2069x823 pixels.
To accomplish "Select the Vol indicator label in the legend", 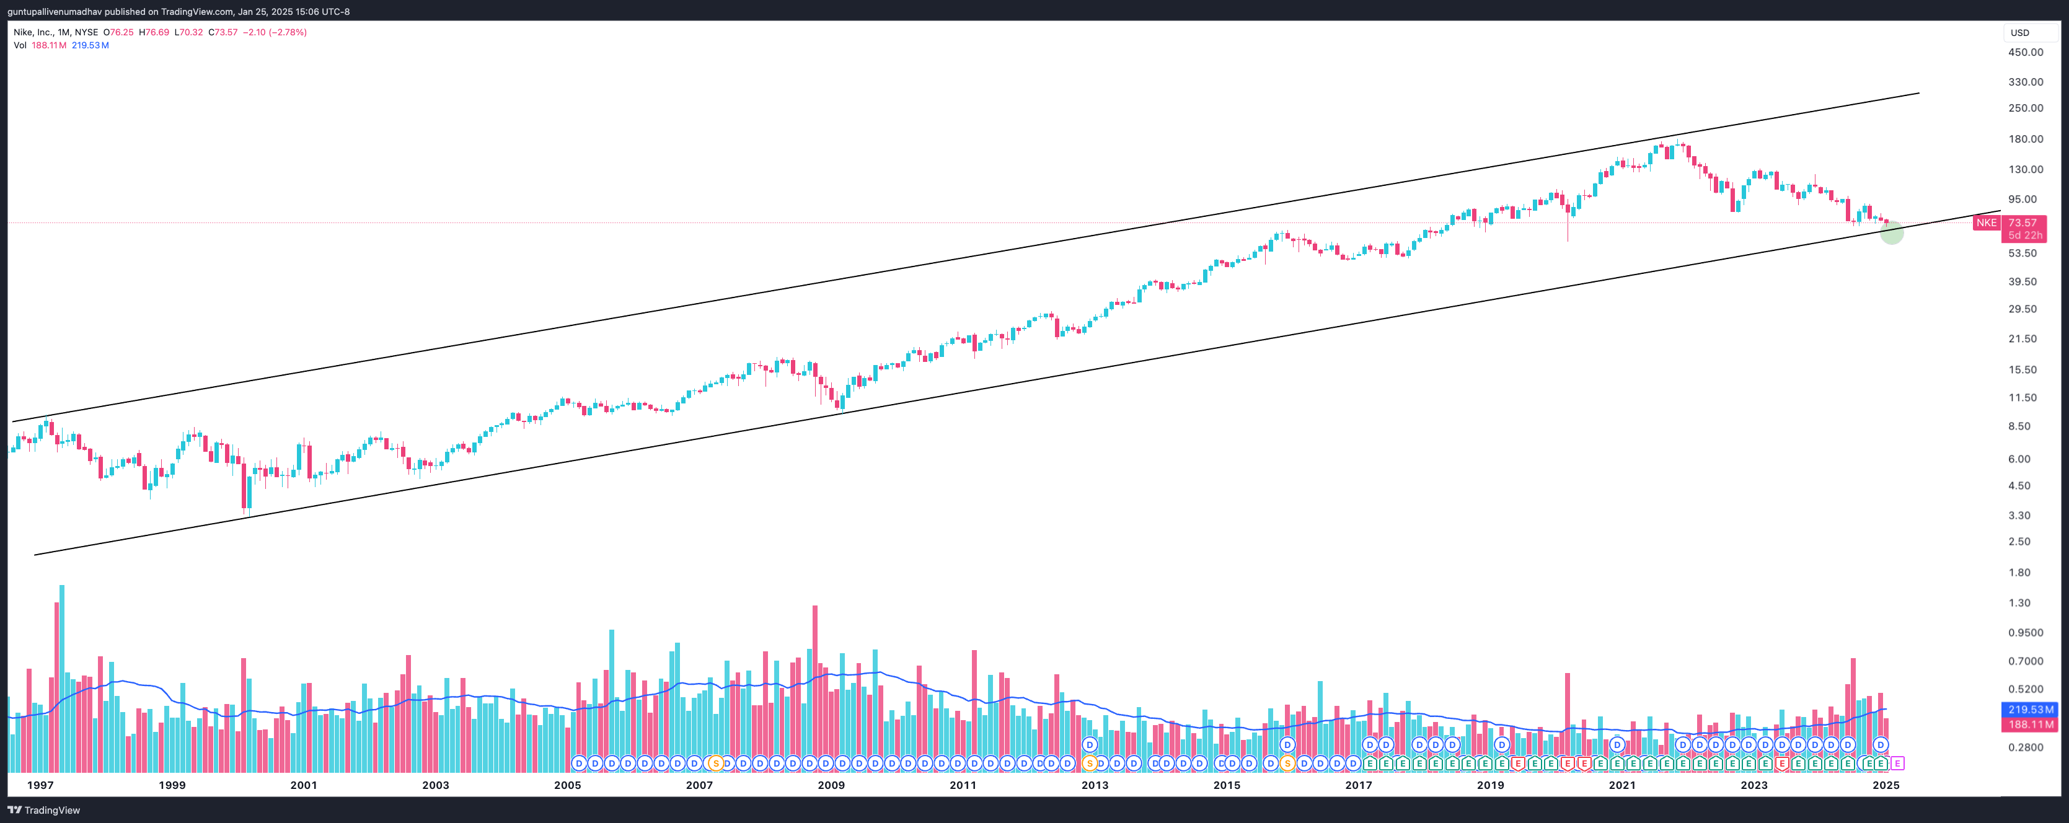I will 20,45.
